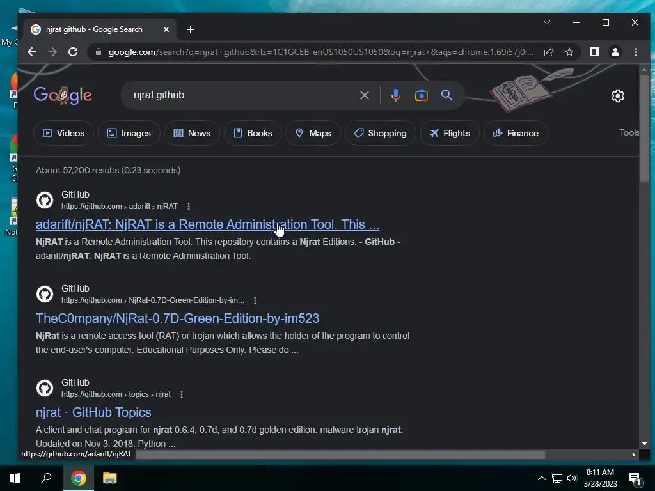Open the share this page icon

pyautogui.click(x=548, y=52)
